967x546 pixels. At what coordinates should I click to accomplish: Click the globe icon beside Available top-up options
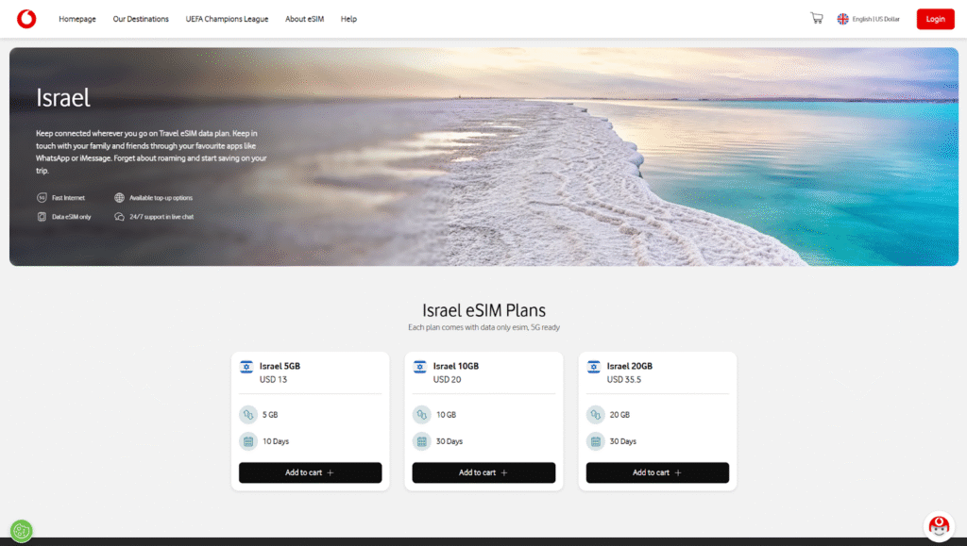click(x=119, y=197)
